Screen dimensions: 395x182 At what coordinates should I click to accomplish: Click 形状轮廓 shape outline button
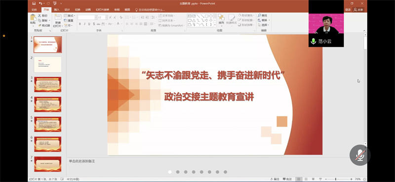(246, 20)
